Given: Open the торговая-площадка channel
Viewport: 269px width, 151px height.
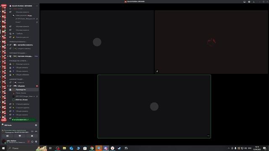Looking at the screenshot, I should tap(24, 56).
